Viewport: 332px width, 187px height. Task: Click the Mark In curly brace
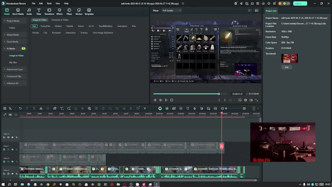[x=219, y=100]
